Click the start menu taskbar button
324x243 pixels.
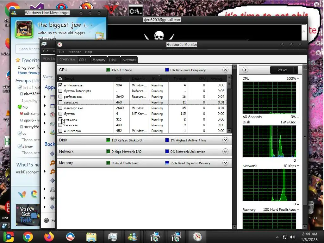pos(8,237)
